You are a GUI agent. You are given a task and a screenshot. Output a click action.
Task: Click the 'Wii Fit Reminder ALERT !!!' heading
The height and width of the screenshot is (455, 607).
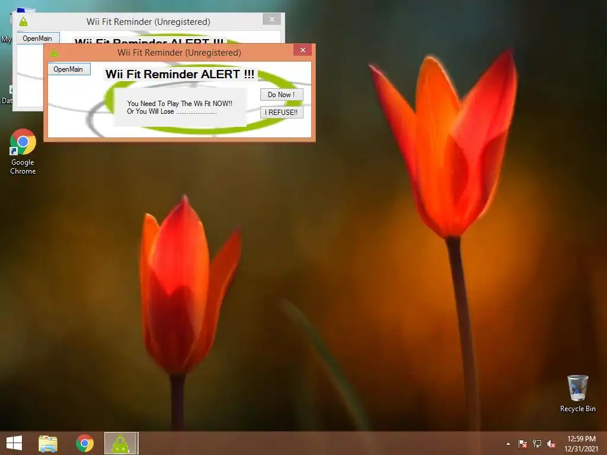(180, 74)
